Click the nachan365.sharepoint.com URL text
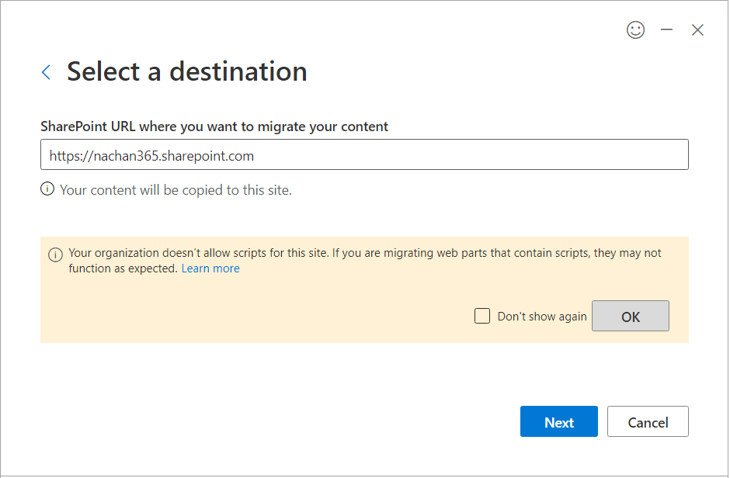730x478 pixels. click(x=151, y=156)
